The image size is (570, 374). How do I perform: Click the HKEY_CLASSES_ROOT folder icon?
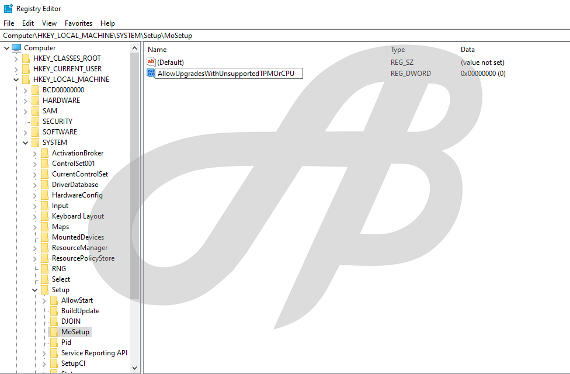(26, 58)
